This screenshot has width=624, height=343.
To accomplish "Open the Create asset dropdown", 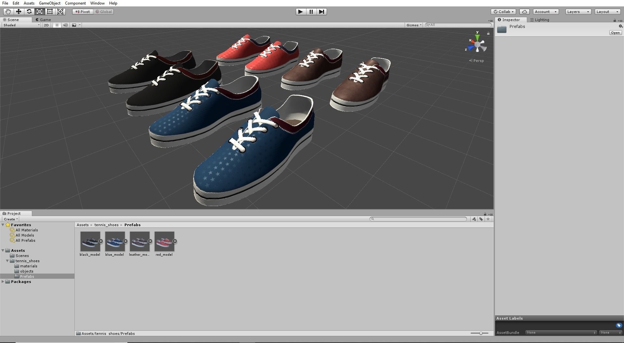I will 10,219.
